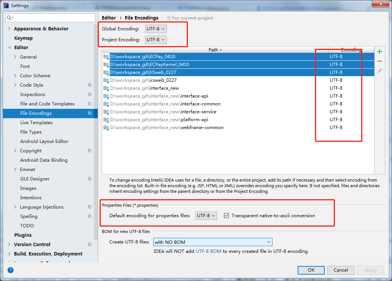Collapse the Editor tree section
This screenshot has width=392, height=281.
click(9, 48)
